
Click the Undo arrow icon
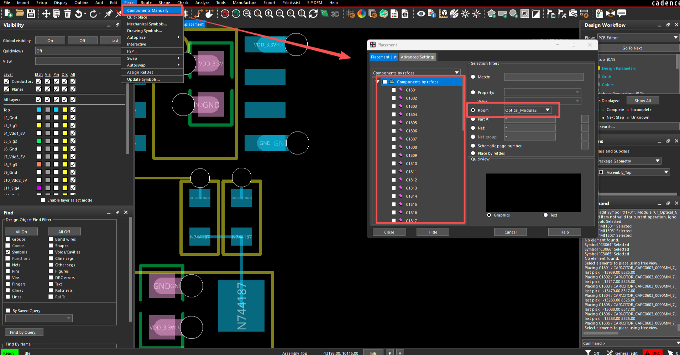click(x=79, y=14)
